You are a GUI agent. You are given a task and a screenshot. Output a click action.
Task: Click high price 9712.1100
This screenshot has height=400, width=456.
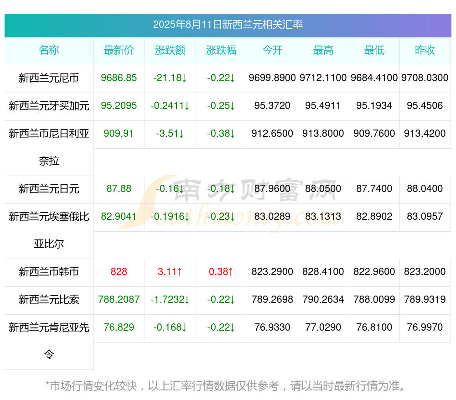coord(323,78)
